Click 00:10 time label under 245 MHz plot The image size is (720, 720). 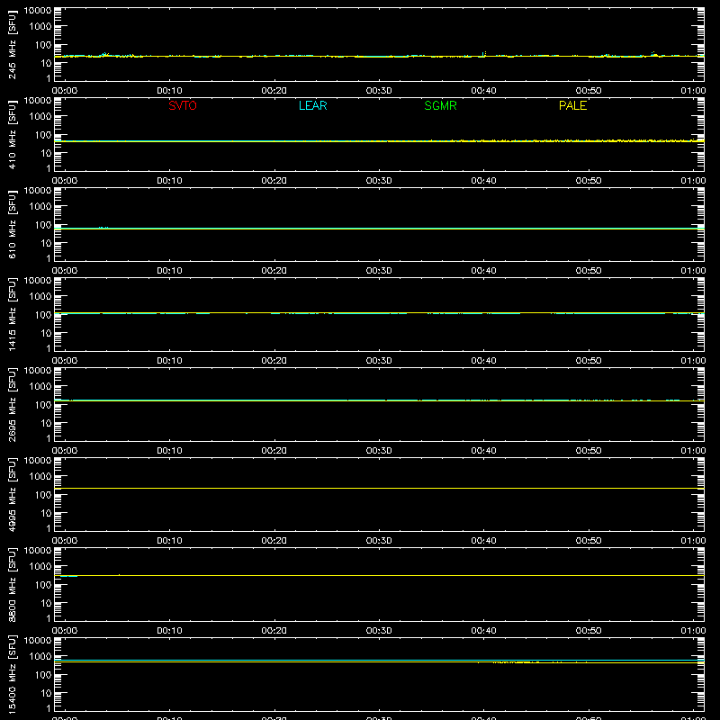tap(169, 91)
